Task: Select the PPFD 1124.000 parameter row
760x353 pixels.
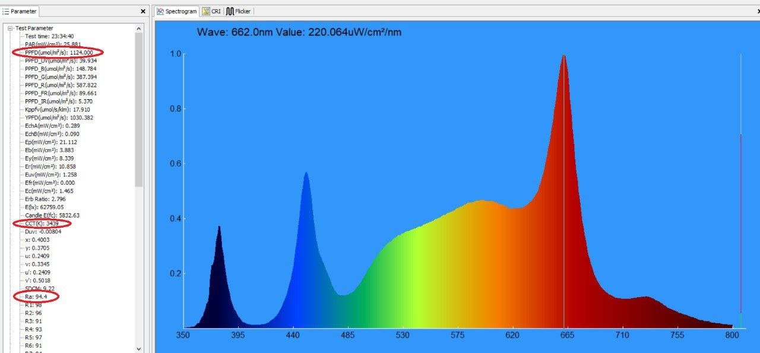Action: point(59,52)
